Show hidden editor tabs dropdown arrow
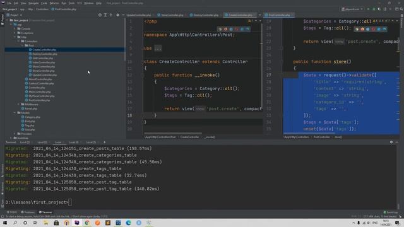404x227 pixels. tap(259, 15)
